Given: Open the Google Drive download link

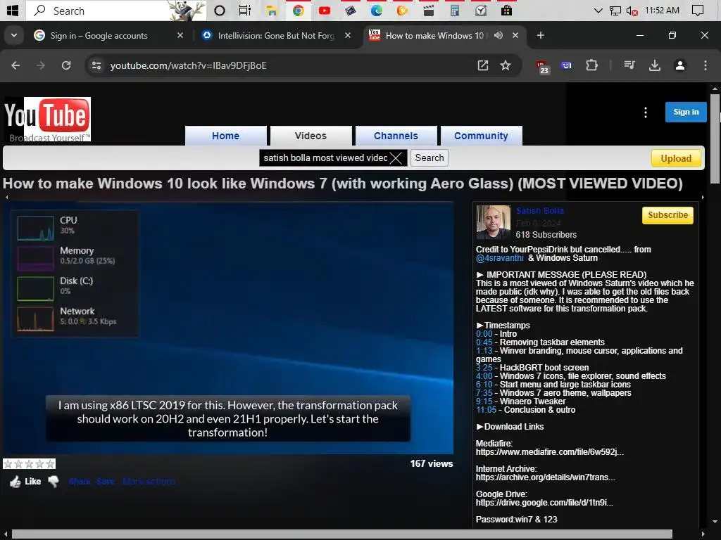Looking at the screenshot, I should (544, 502).
